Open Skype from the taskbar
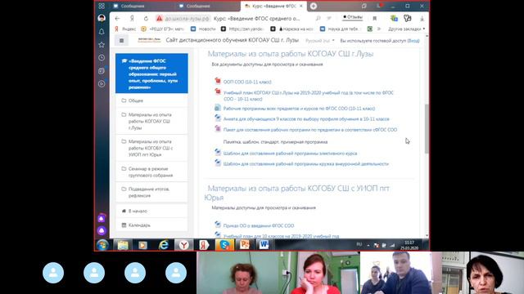 224,245
